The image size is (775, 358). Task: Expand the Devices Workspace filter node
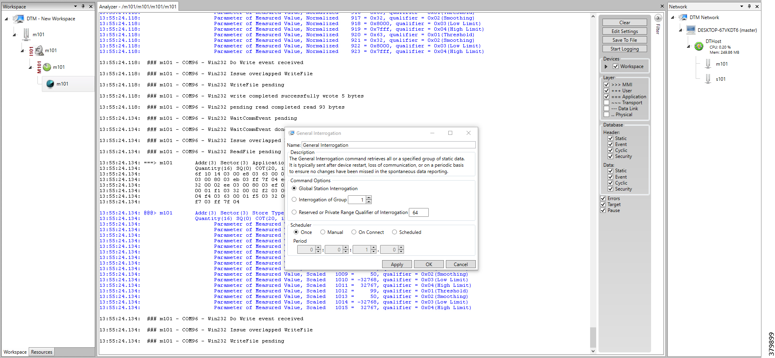(x=606, y=66)
